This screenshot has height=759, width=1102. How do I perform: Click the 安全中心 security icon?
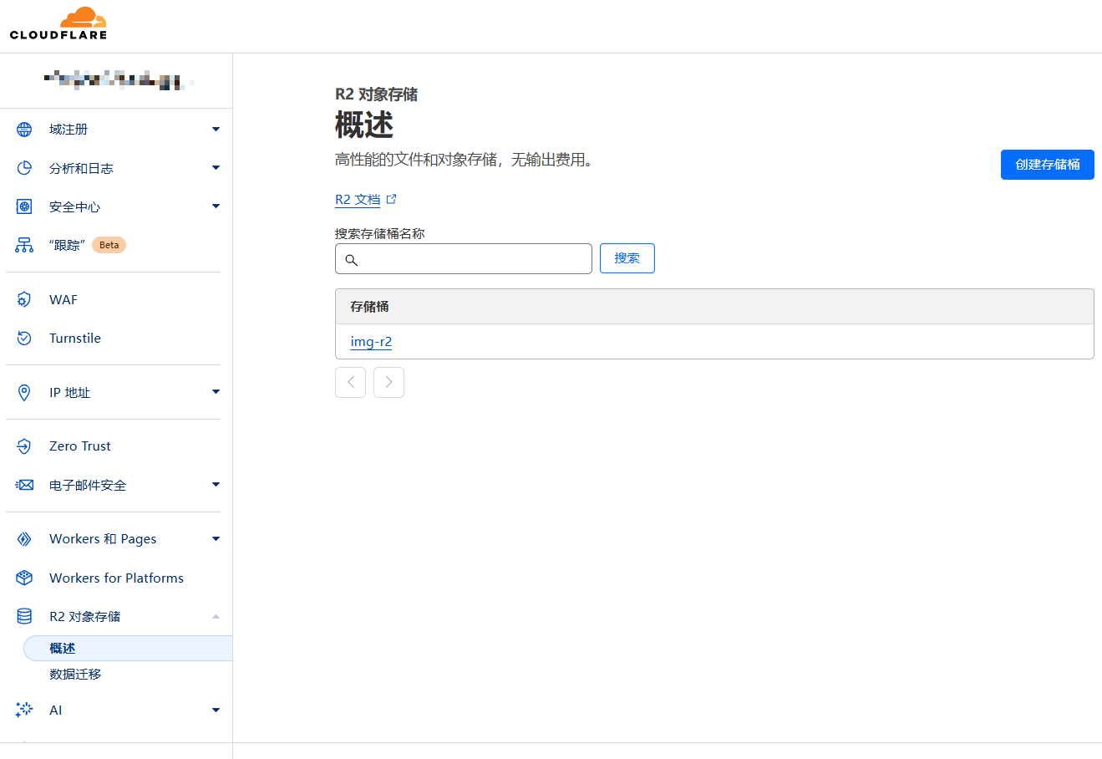coord(24,206)
